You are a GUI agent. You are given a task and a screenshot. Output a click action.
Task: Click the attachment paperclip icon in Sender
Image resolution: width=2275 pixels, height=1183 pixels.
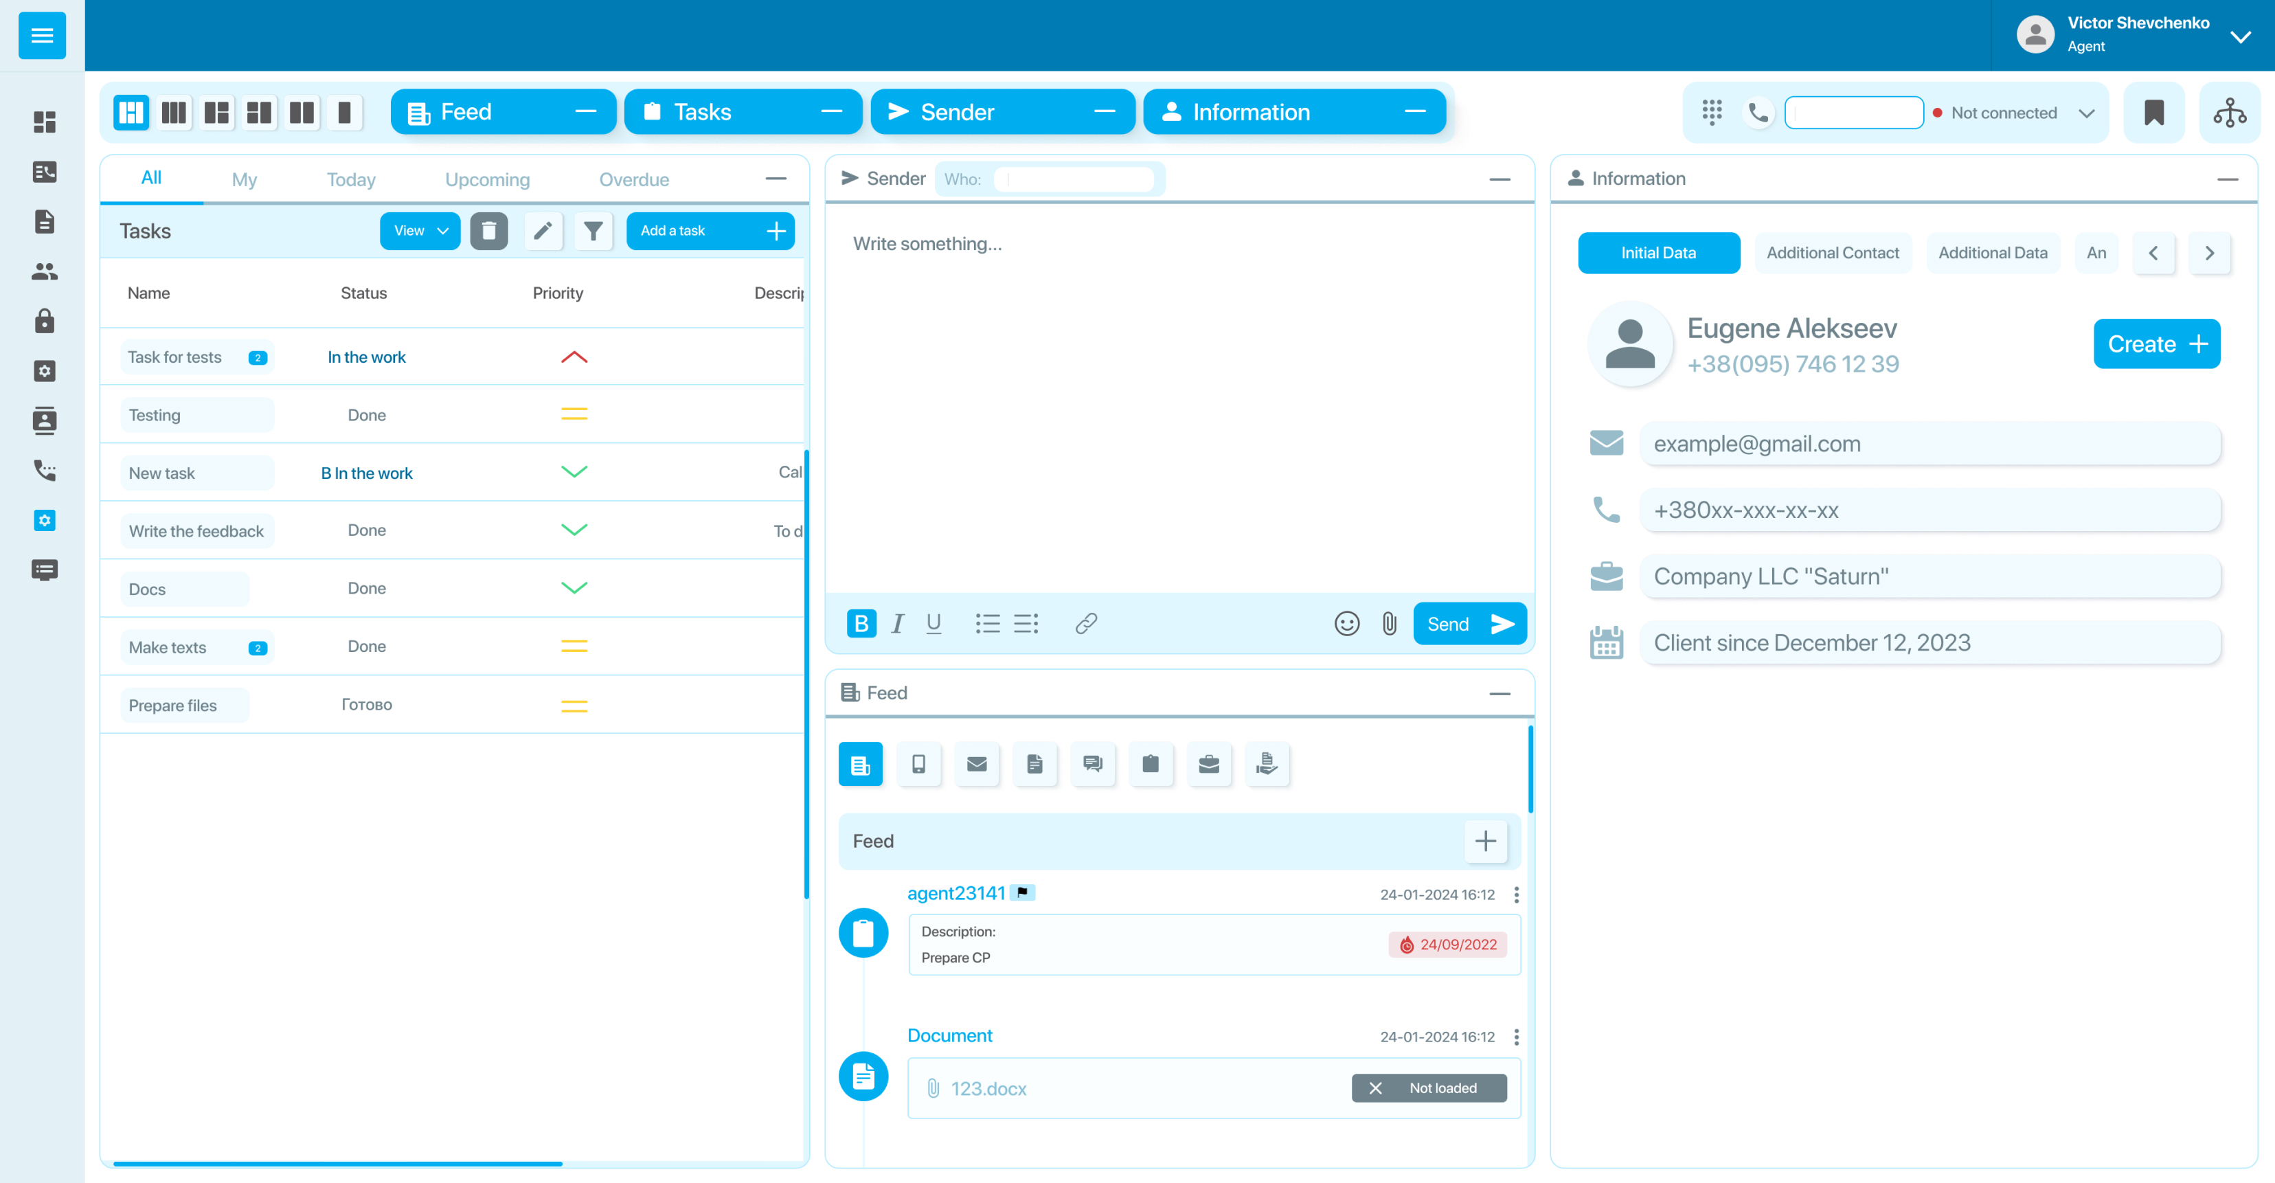1389,624
